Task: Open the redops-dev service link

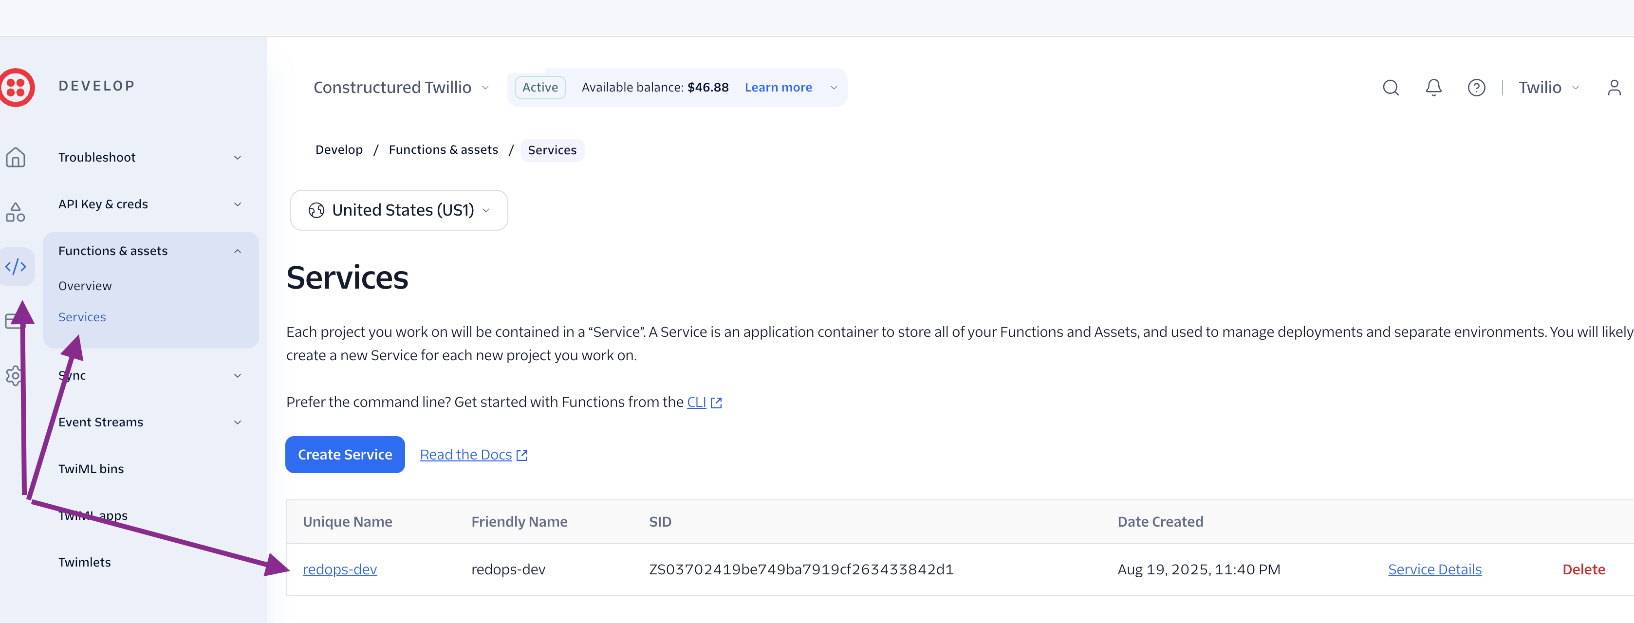Action: (x=340, y=570)
